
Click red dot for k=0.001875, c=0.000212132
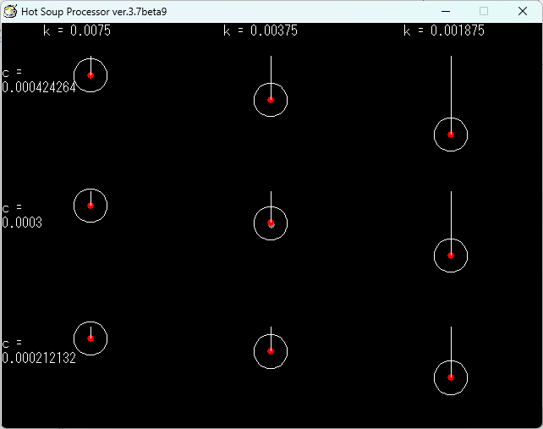(451, 377)
